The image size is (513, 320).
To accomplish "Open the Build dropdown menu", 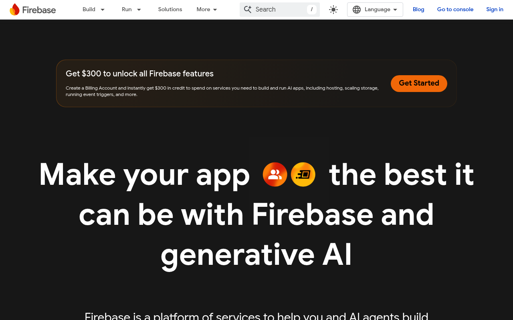I will pyautogui.click(x=93, y=9).
